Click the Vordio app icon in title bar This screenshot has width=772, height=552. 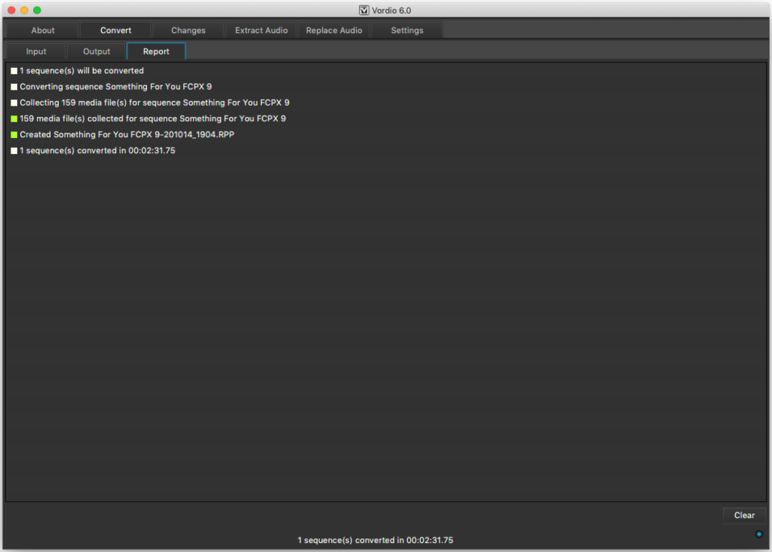364,11
